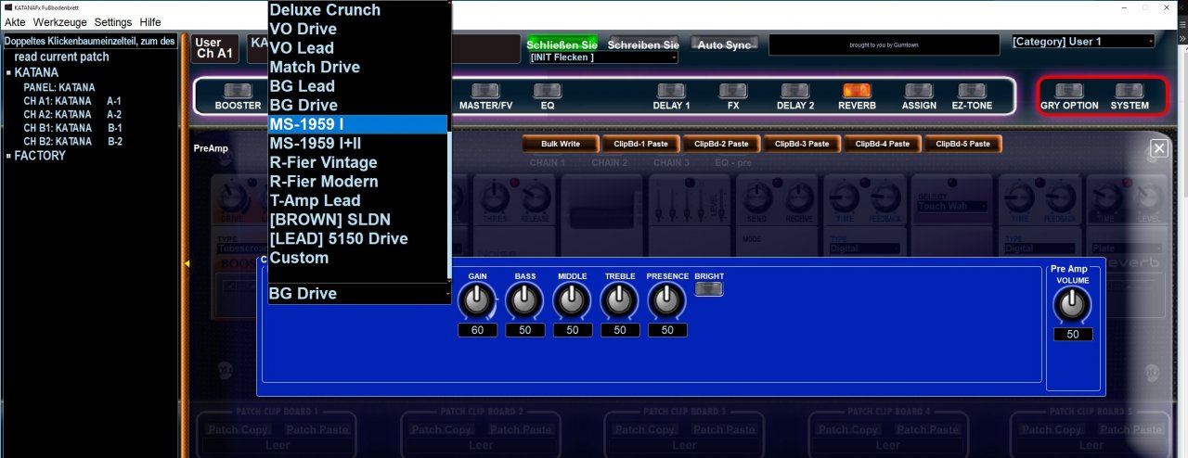Image resolution: width=1188 pixels, height=458 pixels.
Task: Select Match Drive amp type
Action: [x=356, y=67]
